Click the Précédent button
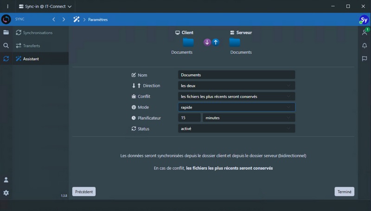371x211 pixels. point(84,192)
